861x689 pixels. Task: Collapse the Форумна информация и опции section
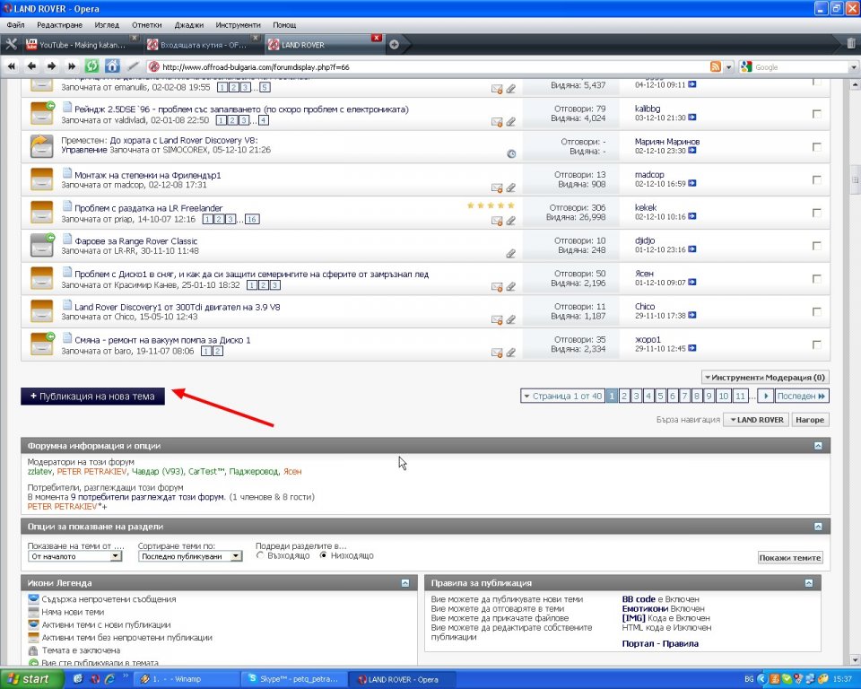point(818,446)
